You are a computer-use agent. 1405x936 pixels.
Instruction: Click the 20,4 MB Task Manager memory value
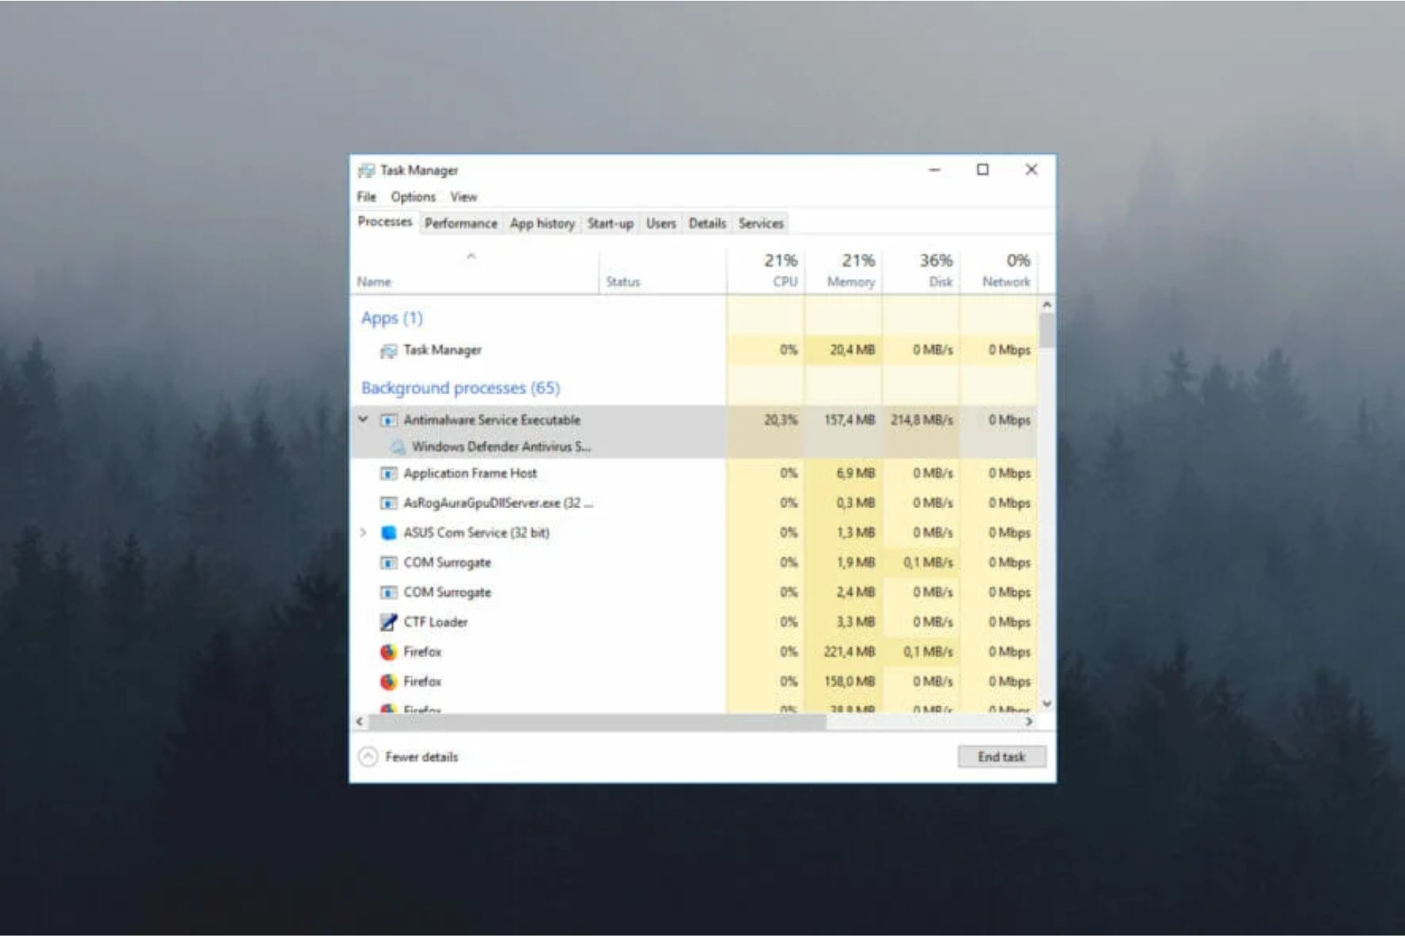pos(853,350)
